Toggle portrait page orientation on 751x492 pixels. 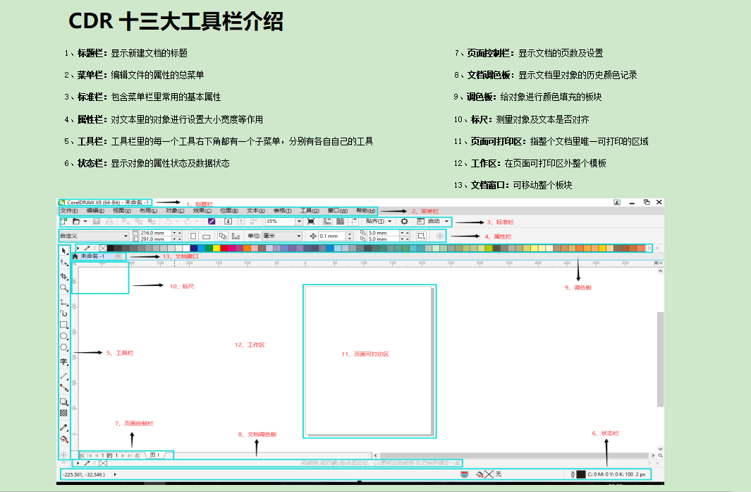coord(193,236)
